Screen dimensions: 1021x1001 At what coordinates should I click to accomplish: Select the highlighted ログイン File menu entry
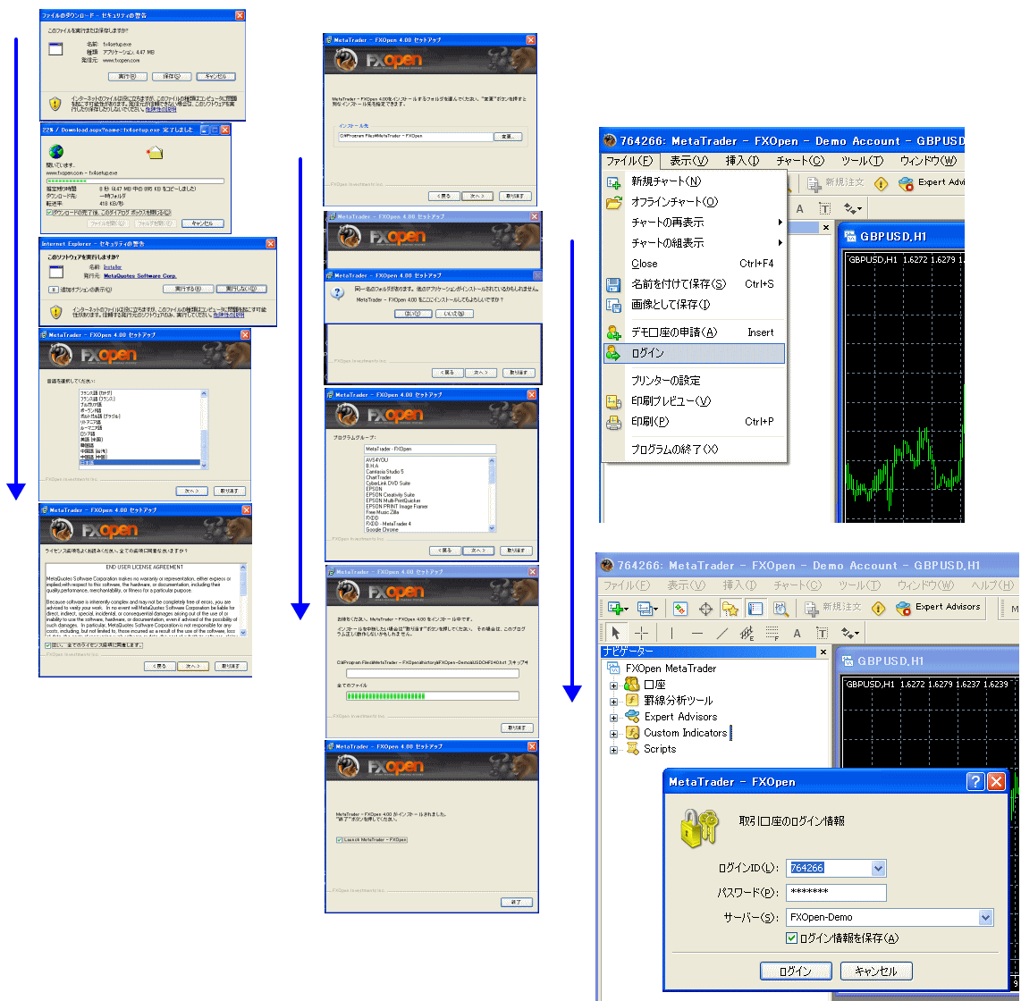[x=694, y=353]
